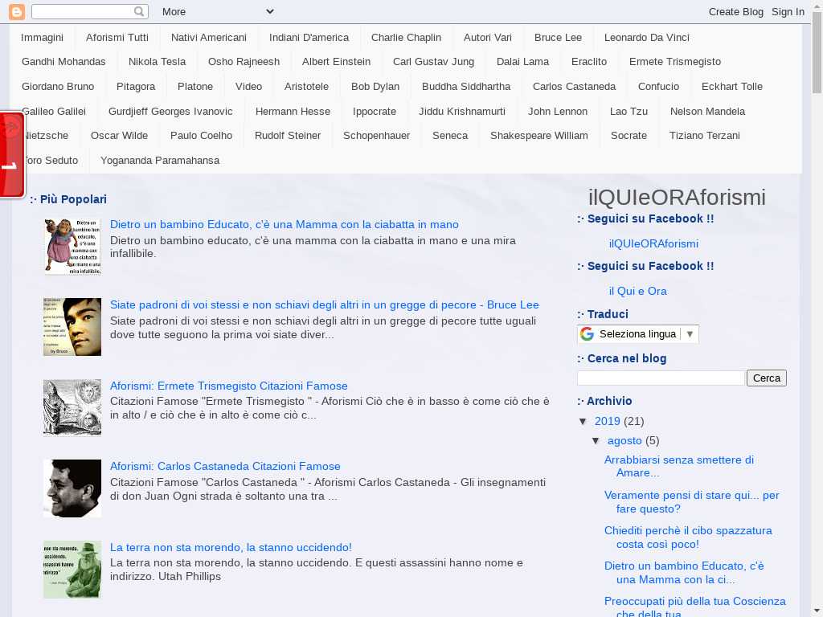Open the 'La terra non sta morendo' thumbnail
Viewport: 823px width, 617px height.
pos(72,570)
